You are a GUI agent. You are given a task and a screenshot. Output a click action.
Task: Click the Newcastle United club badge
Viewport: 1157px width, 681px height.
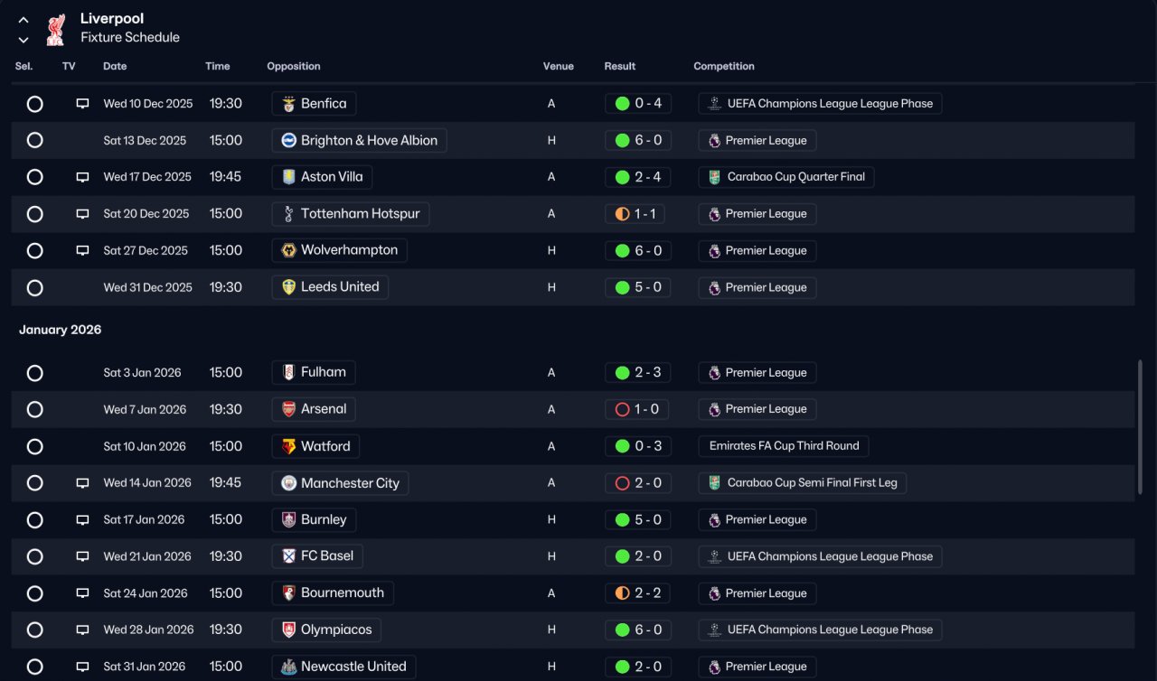pos(288,667)
